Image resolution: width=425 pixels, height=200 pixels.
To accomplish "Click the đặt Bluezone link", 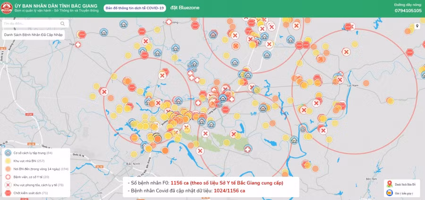I will click(182, 8).
